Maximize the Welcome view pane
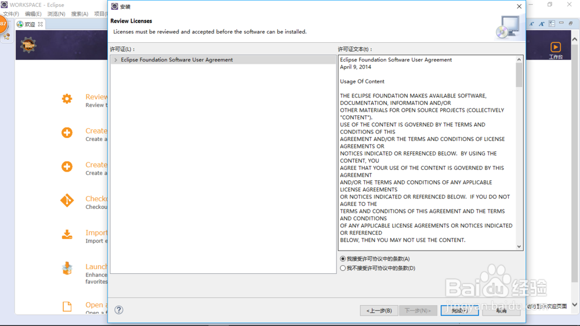 point(571,23)
